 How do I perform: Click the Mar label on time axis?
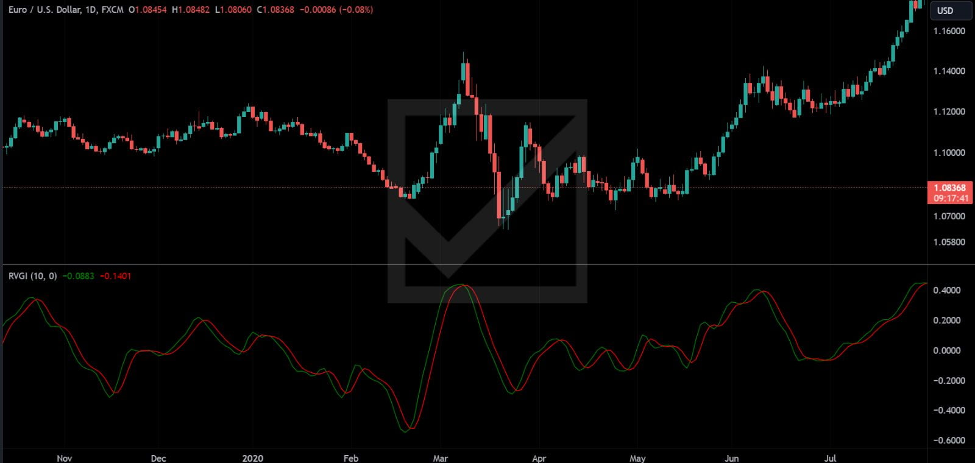click(x=440, y=458)
